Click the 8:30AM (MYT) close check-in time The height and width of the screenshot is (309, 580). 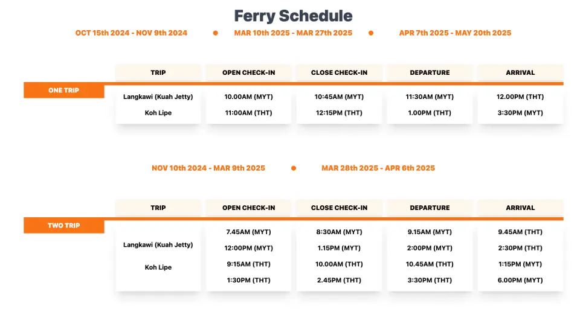pos(339,232)
